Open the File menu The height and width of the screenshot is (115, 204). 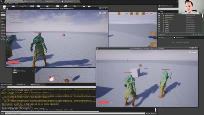tap(2, 4)
